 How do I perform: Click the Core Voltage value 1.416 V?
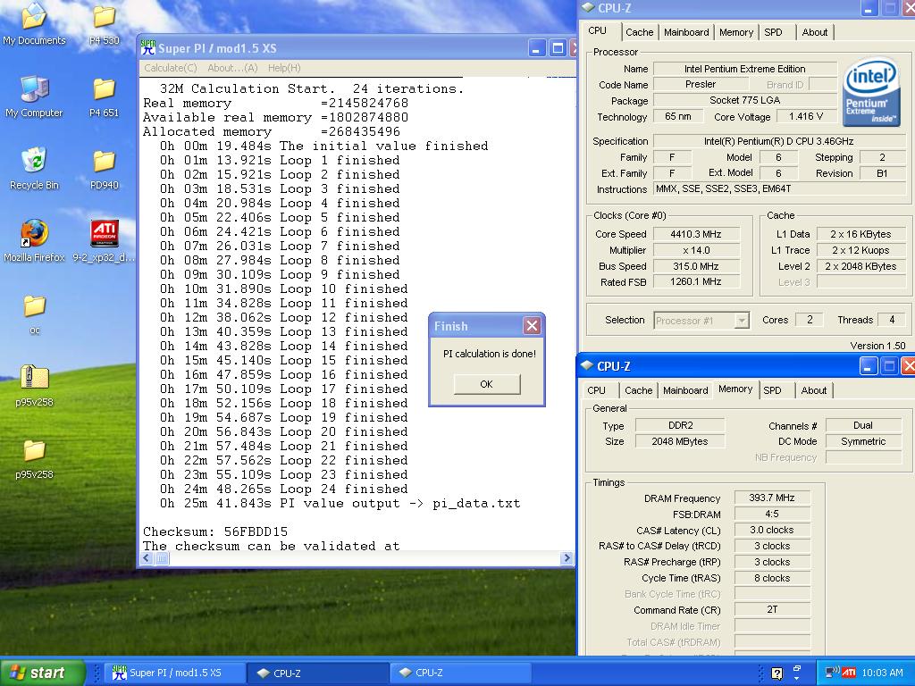coord(806,116)
